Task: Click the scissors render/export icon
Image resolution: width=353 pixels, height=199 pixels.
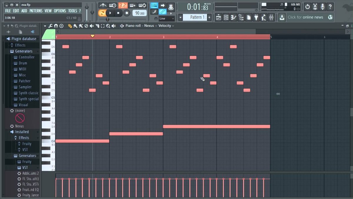Action: [315, 7]
